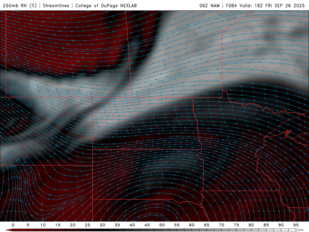Image resolution: width=309 pixels, height=232 pixels.
Task: Click the "70" label on the color bar
Action: tap(221, 225)
